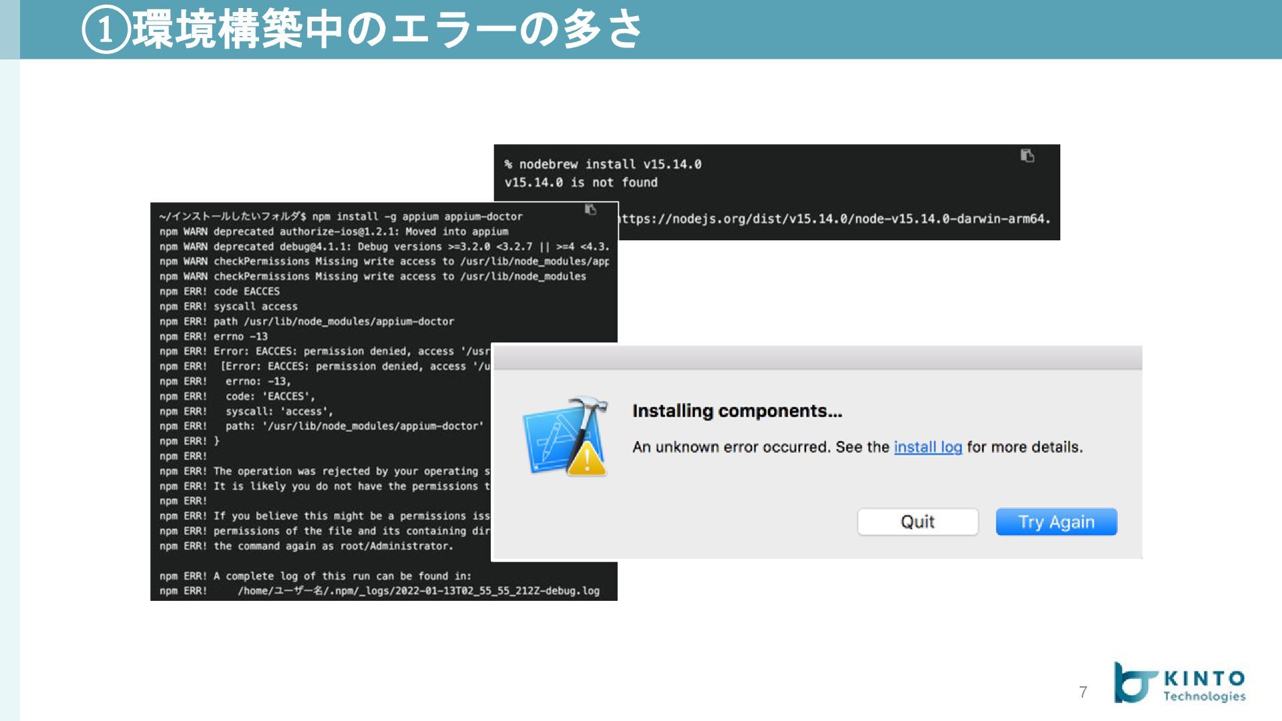
Task: Click the 'Installing components...' heading
Action: click(736, 411)
